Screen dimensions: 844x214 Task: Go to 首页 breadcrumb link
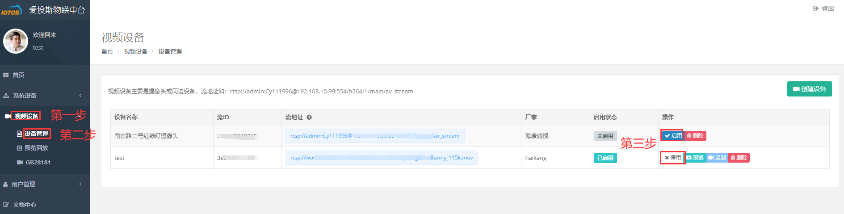pyautogui.click(x=107, y=51)
